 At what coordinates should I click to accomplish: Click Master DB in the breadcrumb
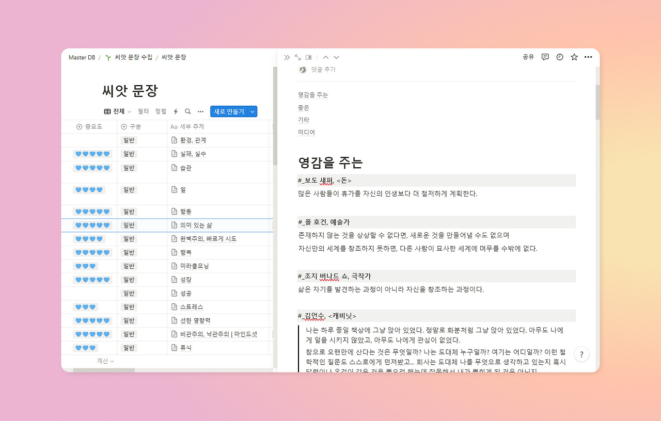pos(81,57)
